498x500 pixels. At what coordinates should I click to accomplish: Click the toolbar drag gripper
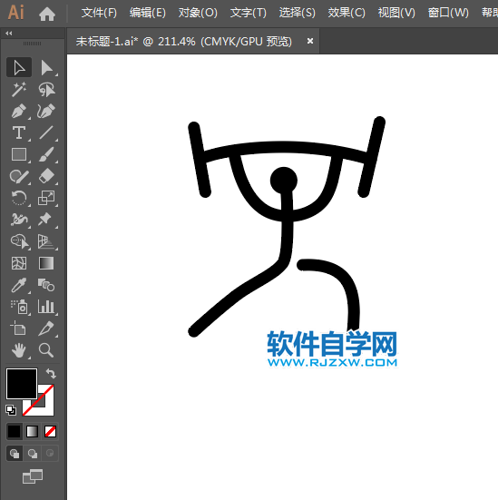click(x=32, y=44)
